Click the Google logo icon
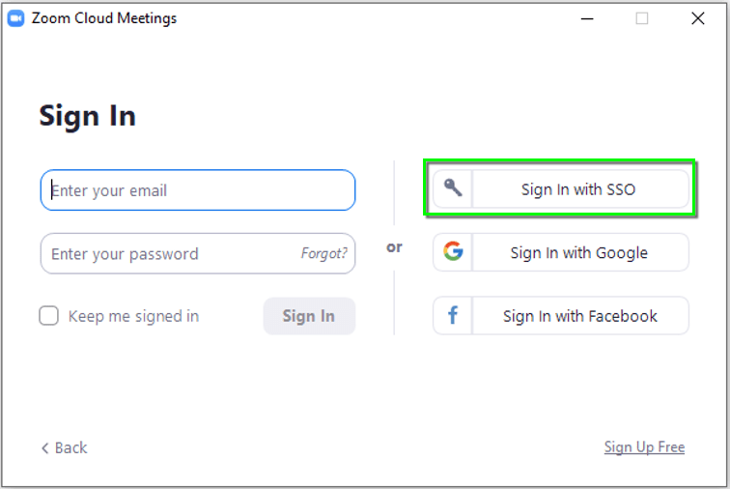 tap(452, 252)
